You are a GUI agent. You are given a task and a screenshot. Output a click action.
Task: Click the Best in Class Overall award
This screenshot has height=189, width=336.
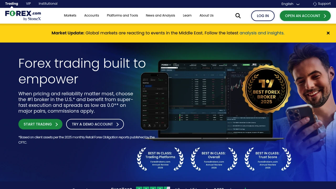click(x=214, y=159)
